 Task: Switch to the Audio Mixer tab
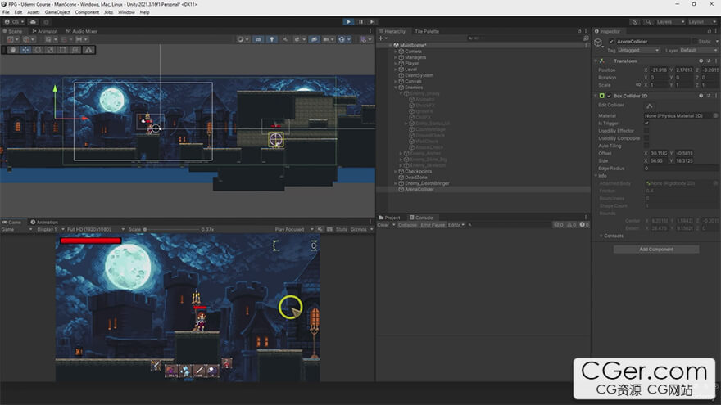82,31
